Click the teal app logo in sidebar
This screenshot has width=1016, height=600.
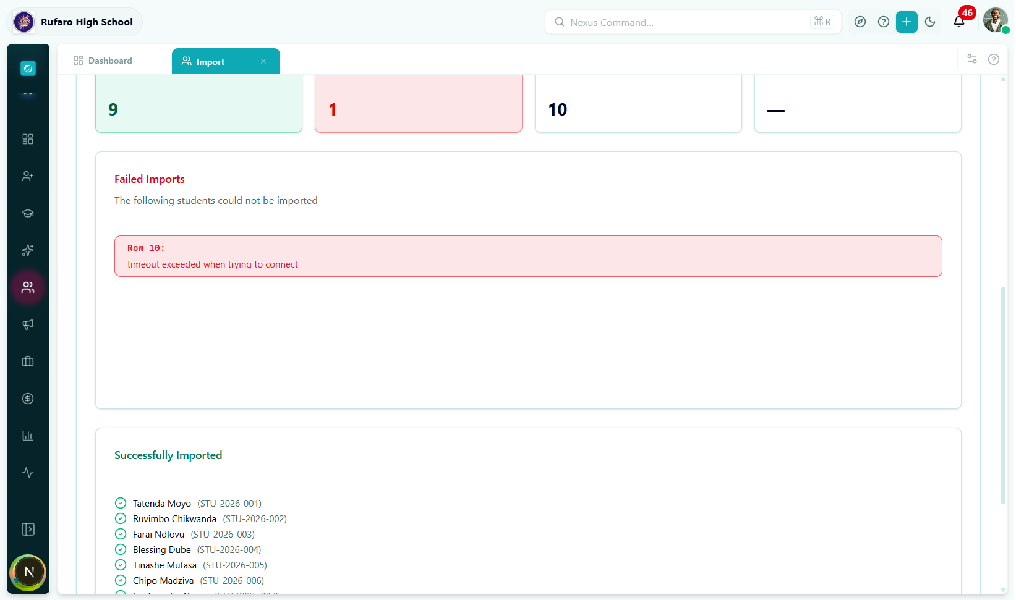click(28, 68)
